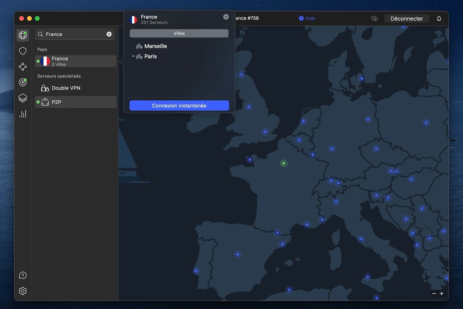Click the green connected server dot in France
Viewport: 463px width, 309px height.
[284, 164]
